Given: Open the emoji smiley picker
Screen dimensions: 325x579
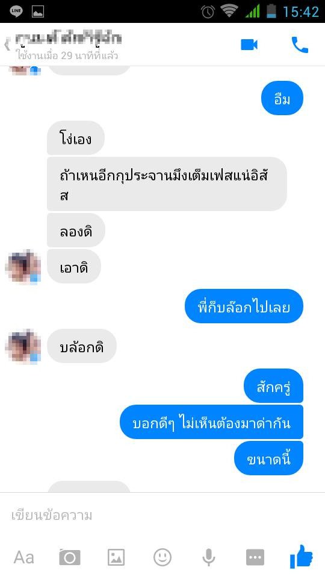Looking at the screenshot, I should pyautogui.click(x=162, y=557).
